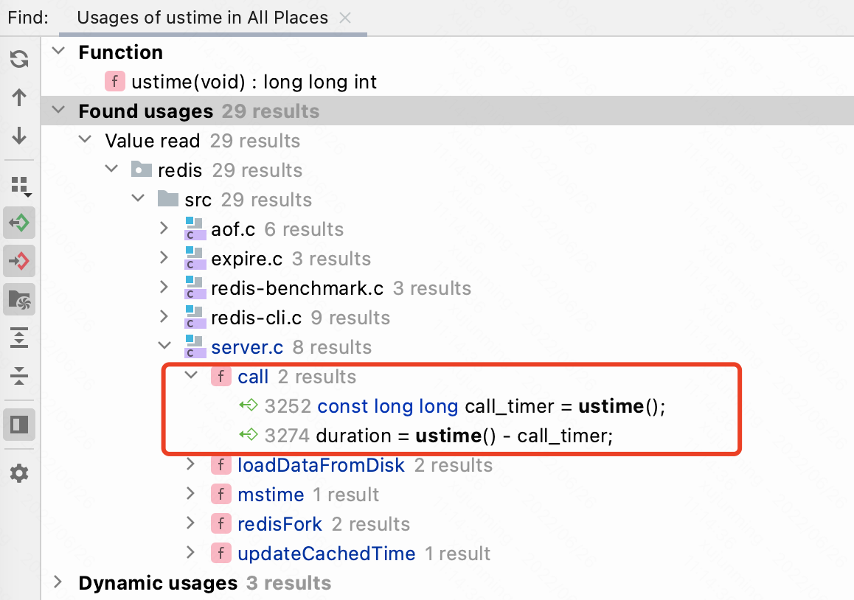Go to next occurrence down arrow
The height and width of the screenshot is (600, 854).
tap(19, 136)
